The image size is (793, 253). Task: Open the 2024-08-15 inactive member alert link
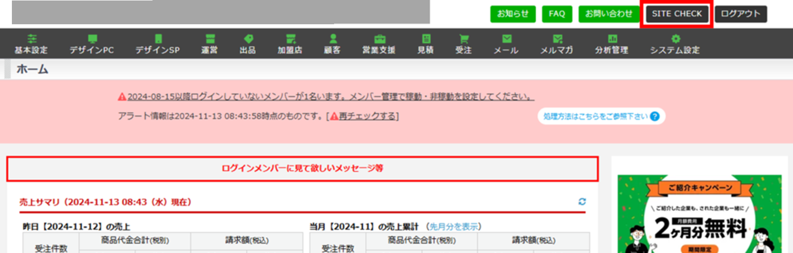331,97
